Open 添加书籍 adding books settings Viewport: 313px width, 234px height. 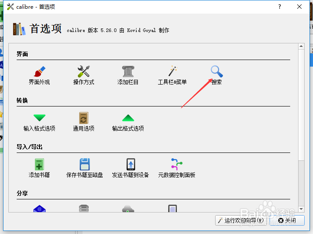pyautogui.click(x=40, y=168)
